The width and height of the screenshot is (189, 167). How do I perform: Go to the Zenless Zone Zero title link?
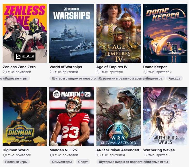coord(19,67)
